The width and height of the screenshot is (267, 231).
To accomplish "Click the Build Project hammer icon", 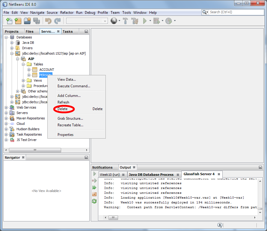I will point(125,21).
